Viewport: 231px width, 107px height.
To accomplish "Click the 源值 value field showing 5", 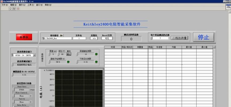I will tap(54, 54).
